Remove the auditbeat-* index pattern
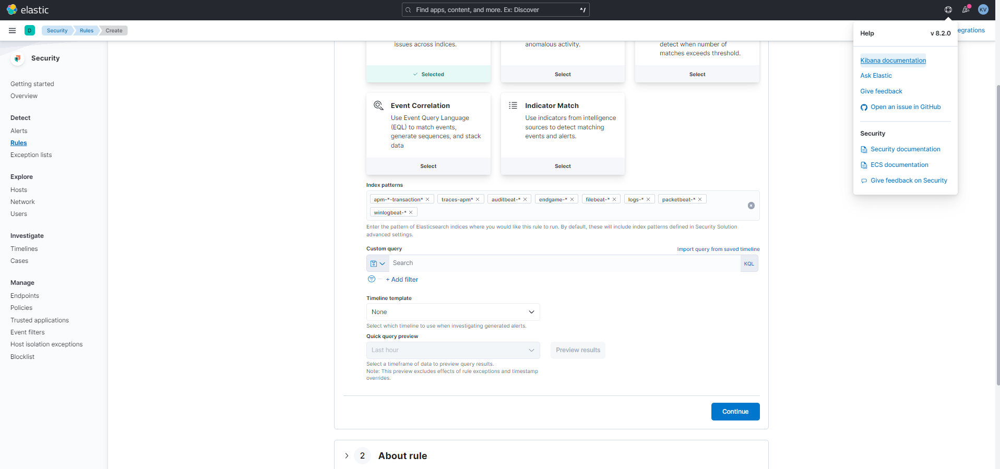The image size is (1000, 469). pos(525,199)
